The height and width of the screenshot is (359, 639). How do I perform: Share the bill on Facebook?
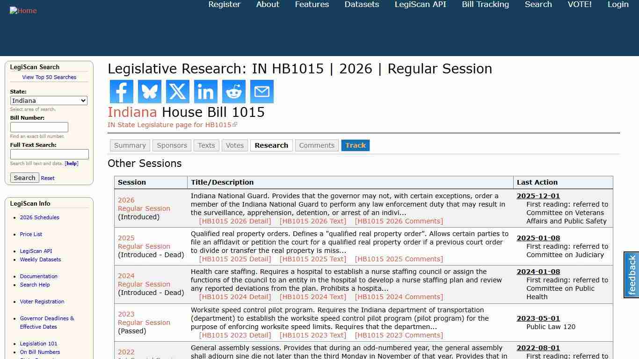tap(121, 92)
